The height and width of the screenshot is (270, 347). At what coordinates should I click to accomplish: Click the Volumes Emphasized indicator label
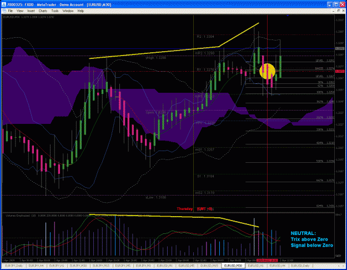pos(21,216)
